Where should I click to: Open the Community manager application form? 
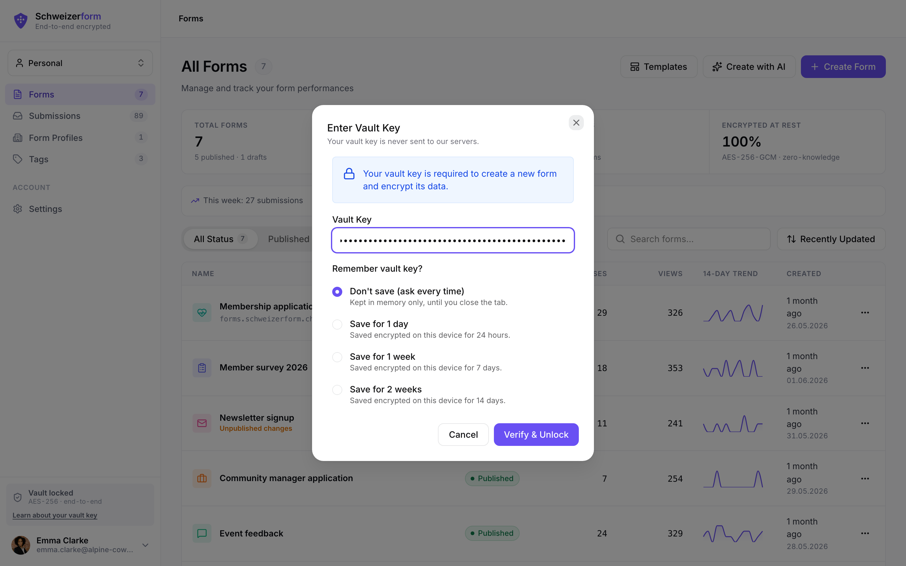[286, 478]
